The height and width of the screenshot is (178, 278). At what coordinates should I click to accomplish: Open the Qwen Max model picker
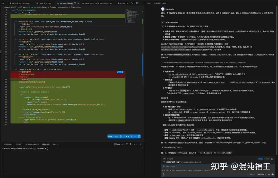point(261,174)
